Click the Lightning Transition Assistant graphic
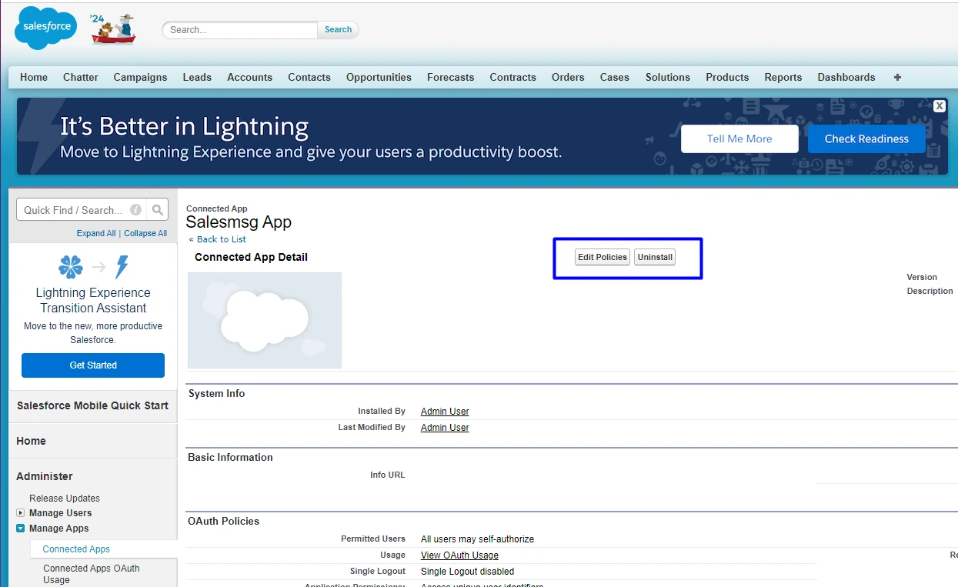958x587 pixels. [93, 267]
